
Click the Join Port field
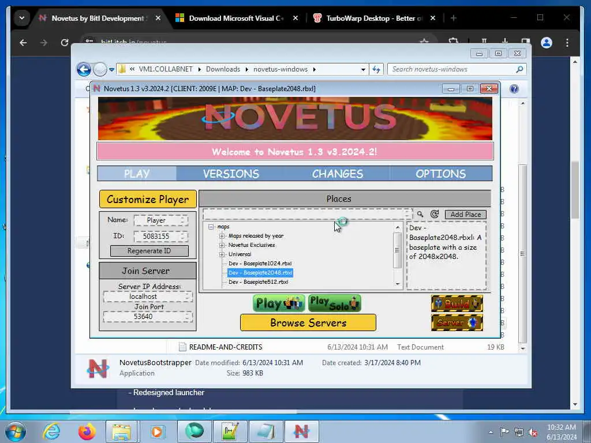point(148,317)
